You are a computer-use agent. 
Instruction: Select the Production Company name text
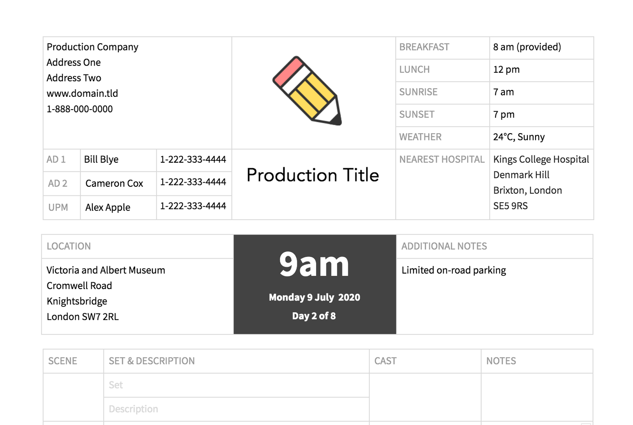click(92, 47)
